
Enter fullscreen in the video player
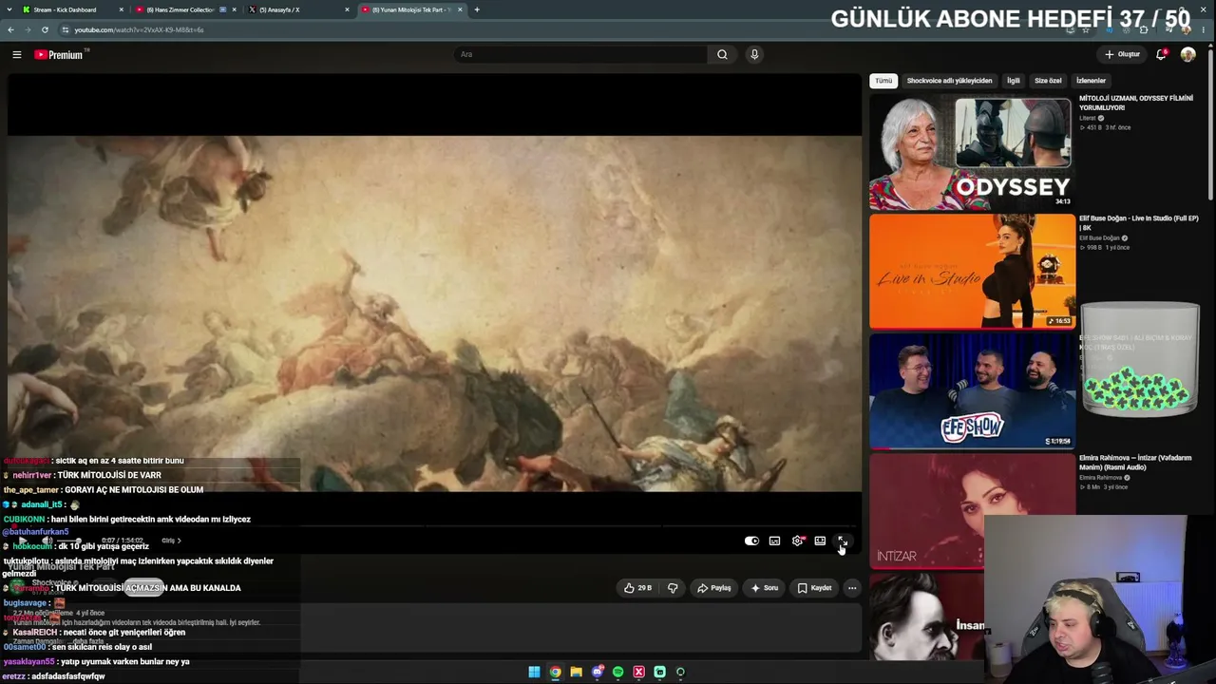[x=842, y=541]
